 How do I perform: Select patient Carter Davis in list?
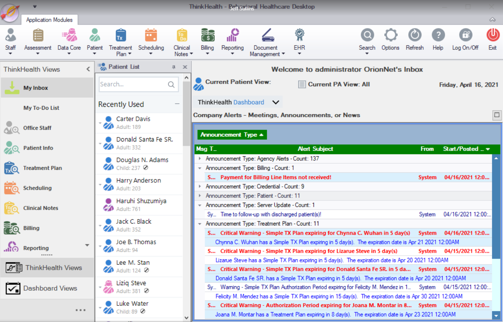point(133,119)
